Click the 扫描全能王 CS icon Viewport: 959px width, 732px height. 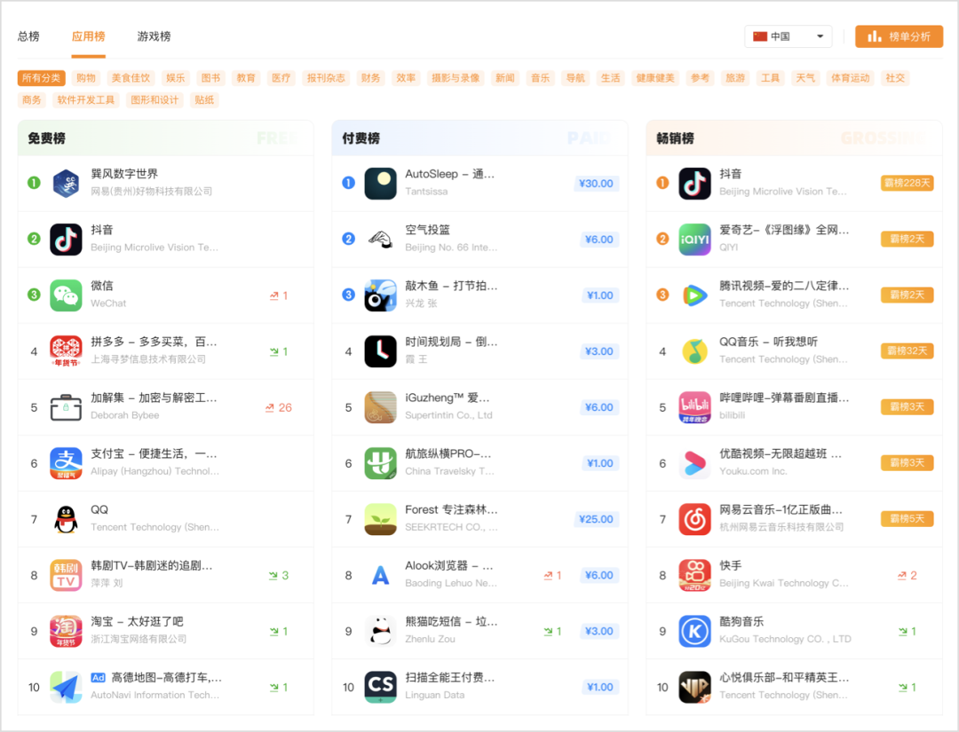click(380, 688)
